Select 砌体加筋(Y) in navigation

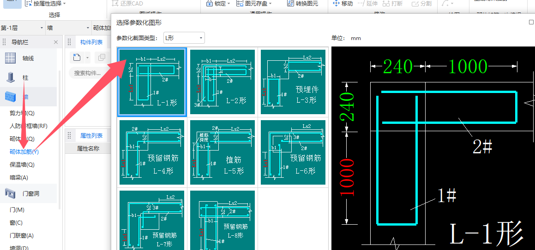pyautogui.click(x=24, y=151)
